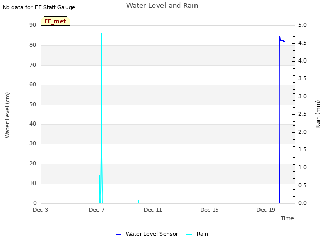Click the 0.5 tick on the rain axis
This screenshot has width=325, height=244.
[x=303, y=185]
